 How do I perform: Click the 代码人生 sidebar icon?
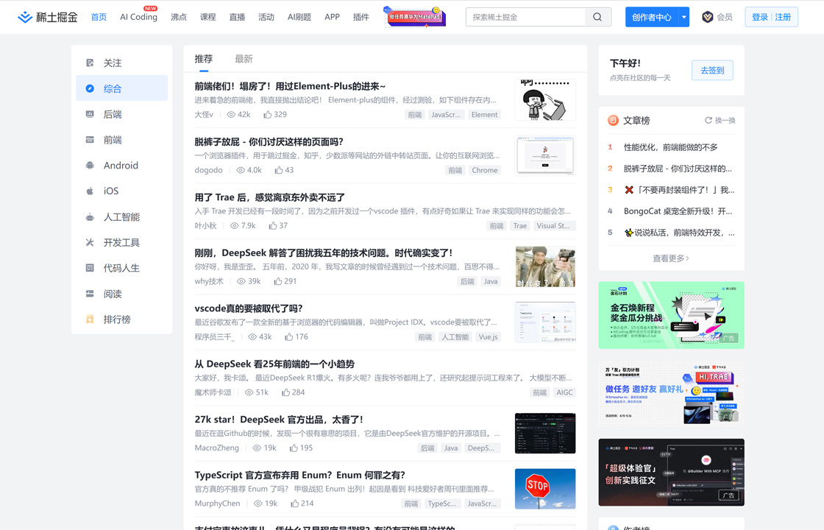[x=90, y=268]
